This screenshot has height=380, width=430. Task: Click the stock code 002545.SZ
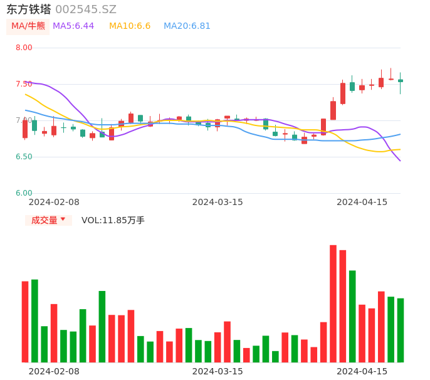pos(86,9)
